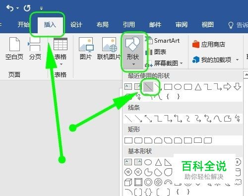Screen dimensions: 248x196
Task: Select Double Bracket shape in 基本形状
Action: pos(138,192)
